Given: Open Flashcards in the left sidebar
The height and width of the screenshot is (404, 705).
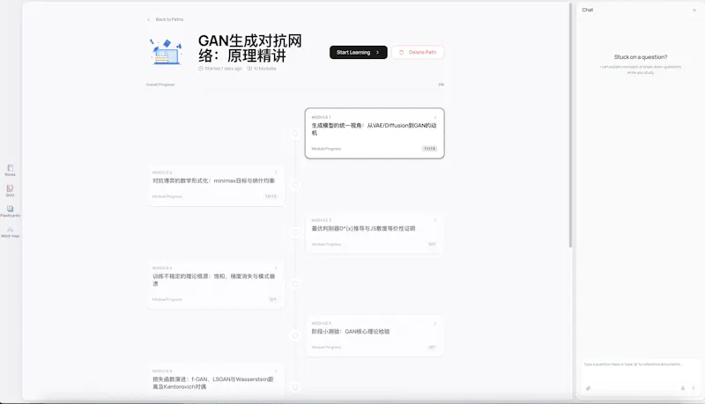Looking at the screenshot, I should [10, 211].
